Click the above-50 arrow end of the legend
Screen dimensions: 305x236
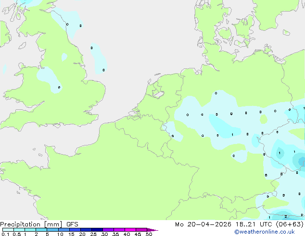pyautogui.click(x=152, y=230)
